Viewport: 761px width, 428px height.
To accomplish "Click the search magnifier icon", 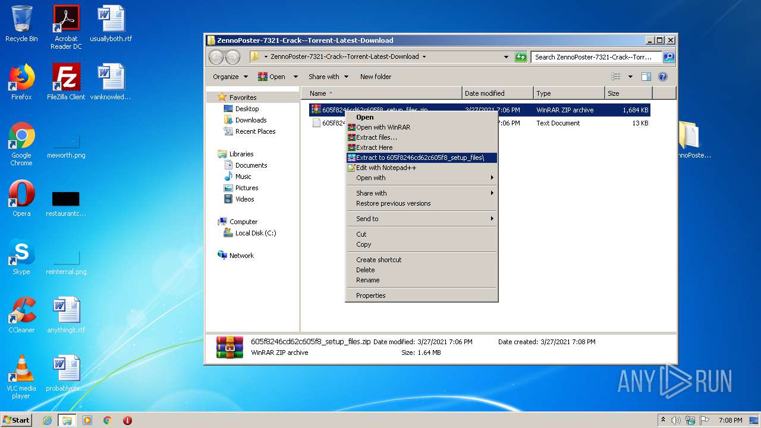I will pyautogui.click(x=669, y=57).
